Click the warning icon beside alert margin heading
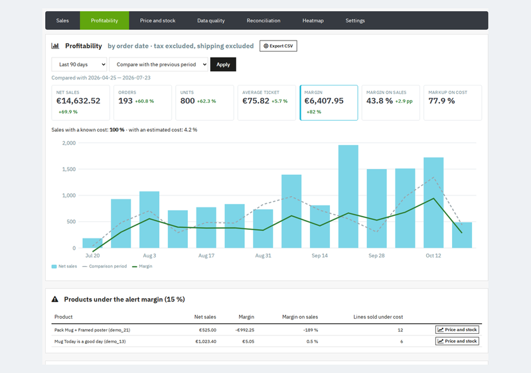The width and height of the screenshot is (531, 373). click(55, 299)
